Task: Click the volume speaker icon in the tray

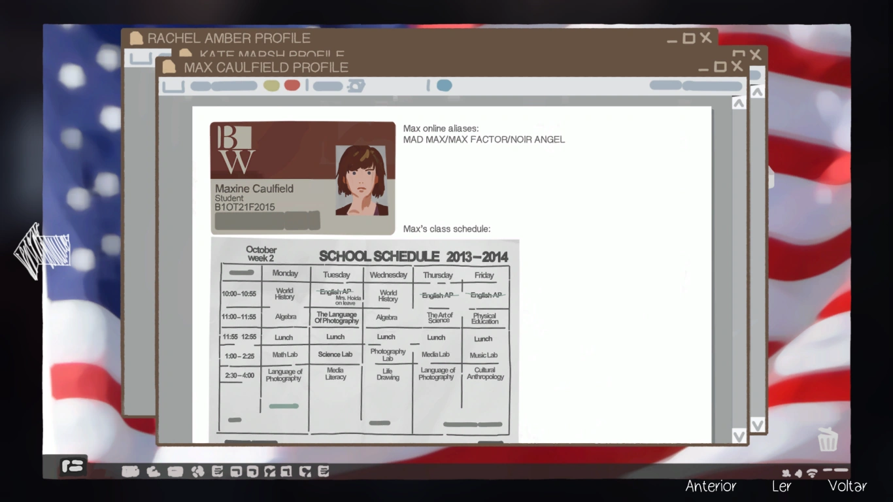Action: [798, 473]
